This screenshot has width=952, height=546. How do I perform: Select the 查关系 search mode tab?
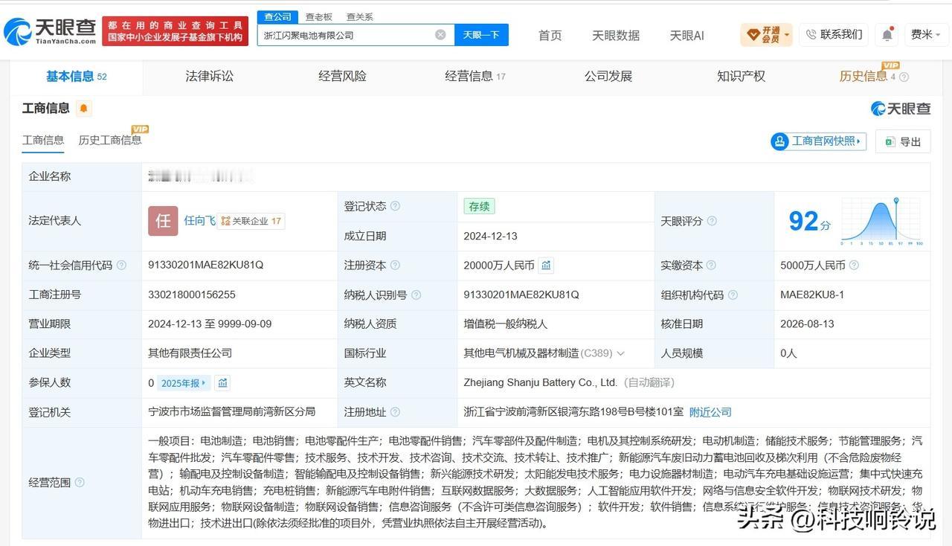pos(360,17)
